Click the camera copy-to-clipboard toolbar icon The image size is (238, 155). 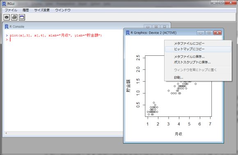(7, 17)
